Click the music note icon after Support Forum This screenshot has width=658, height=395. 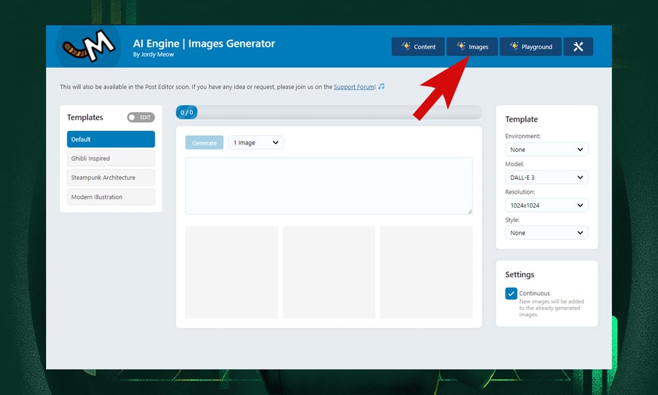381,86
